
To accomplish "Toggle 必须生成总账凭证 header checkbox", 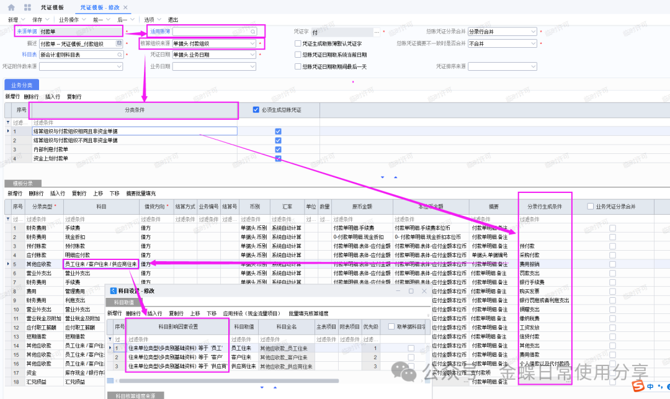I will [x=256, y=110].
